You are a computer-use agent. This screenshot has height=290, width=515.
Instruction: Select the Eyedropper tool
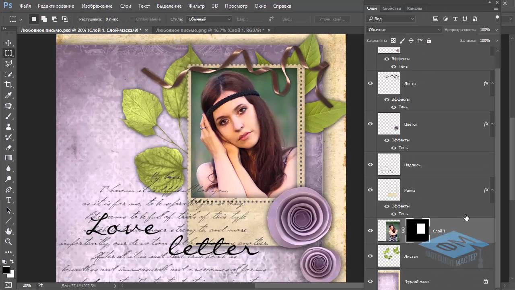pyautogui.click(x=8, y=95)
